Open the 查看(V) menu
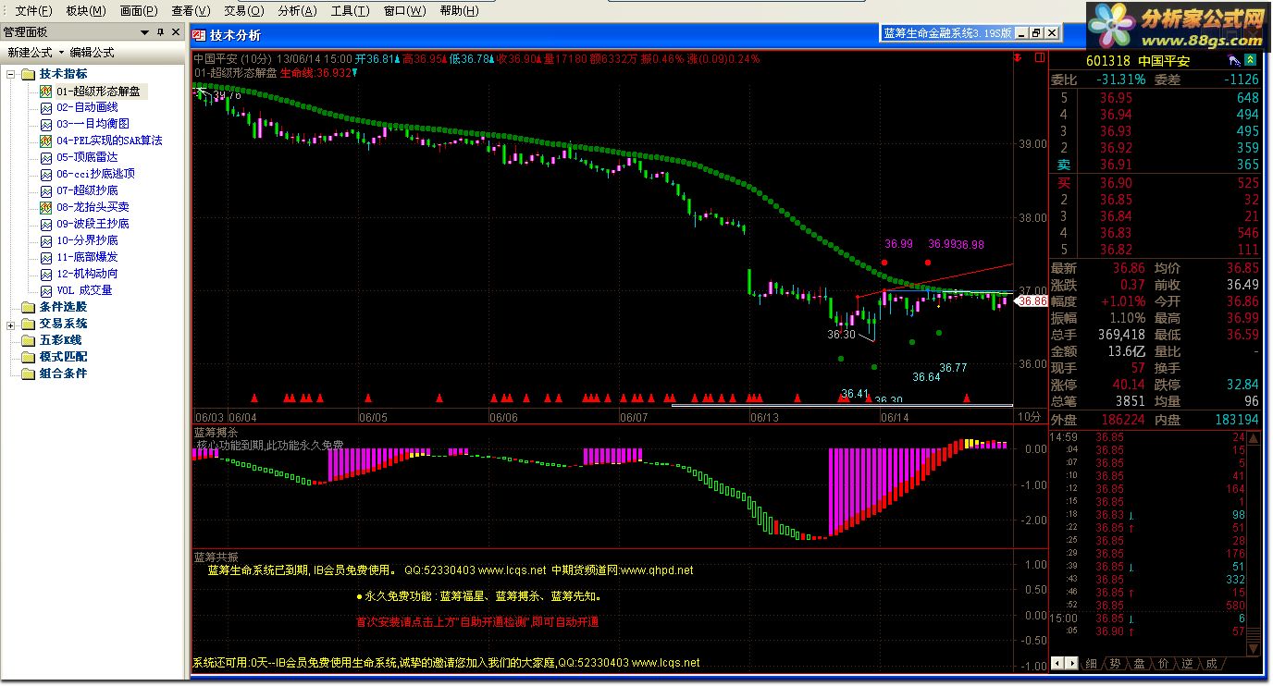Screen dimensions: 1273x686 coord(192,11)
